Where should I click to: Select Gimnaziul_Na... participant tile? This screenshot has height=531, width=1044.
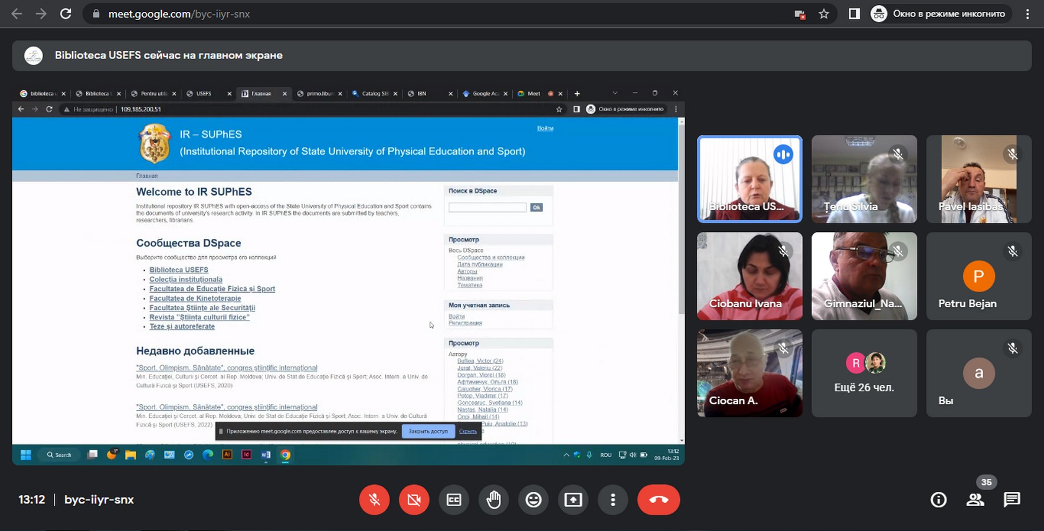pos(864,276)
